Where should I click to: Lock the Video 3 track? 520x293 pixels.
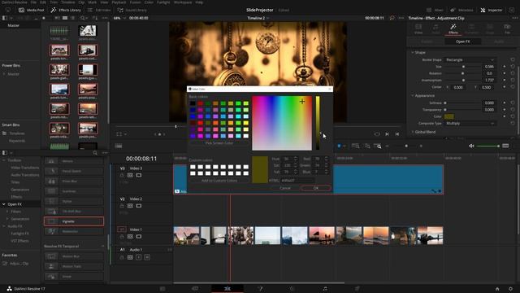coord(122,175)
